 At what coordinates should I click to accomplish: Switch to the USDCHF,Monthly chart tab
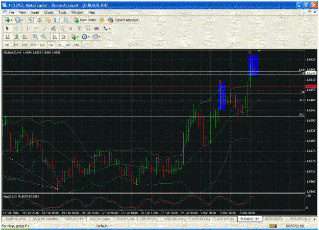point(45,219)
